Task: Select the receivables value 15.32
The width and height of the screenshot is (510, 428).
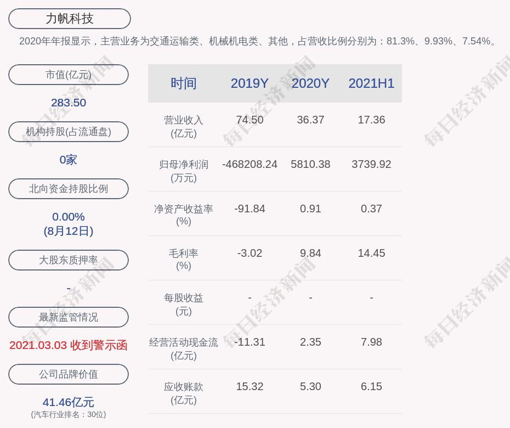Action: 250,386
